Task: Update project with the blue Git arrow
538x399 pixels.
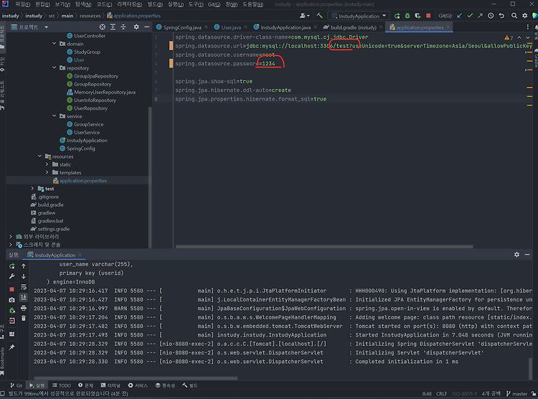Action: [460, 16]
